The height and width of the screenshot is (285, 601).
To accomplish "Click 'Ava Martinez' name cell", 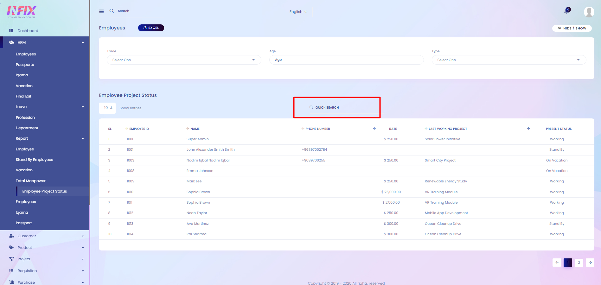I will (x=198, y=224).
